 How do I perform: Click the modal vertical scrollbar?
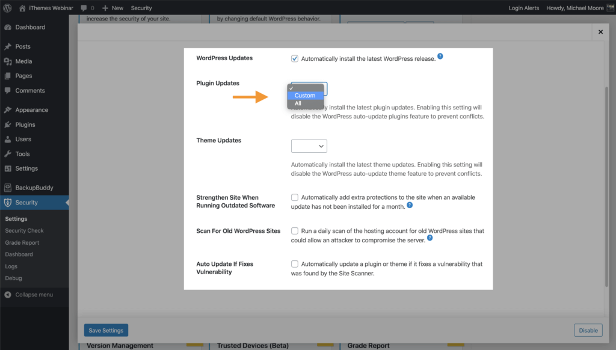[606, 186]
